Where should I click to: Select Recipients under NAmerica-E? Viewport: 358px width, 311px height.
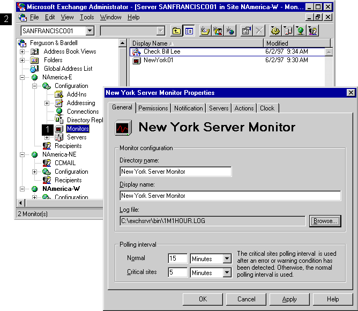[68, 146]
